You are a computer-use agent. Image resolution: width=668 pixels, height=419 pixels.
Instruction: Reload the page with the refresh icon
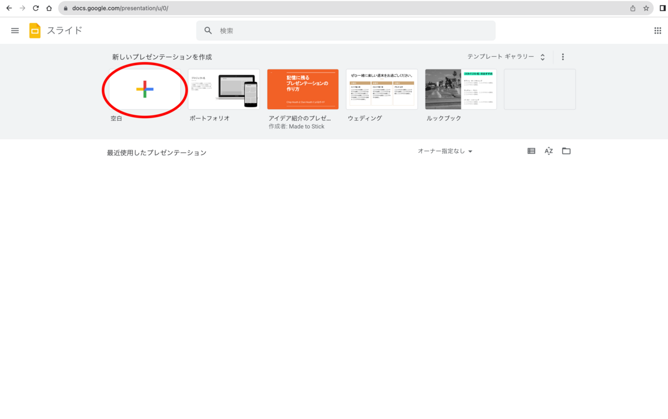coord(36,8)
